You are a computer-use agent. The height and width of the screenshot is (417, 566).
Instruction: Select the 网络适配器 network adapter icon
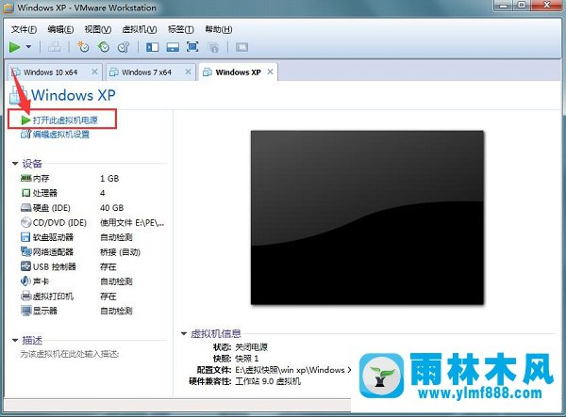[26, 251]
